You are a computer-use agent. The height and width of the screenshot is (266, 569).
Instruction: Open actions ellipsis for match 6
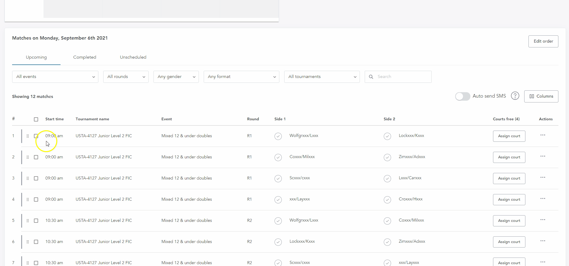[543, 241]
